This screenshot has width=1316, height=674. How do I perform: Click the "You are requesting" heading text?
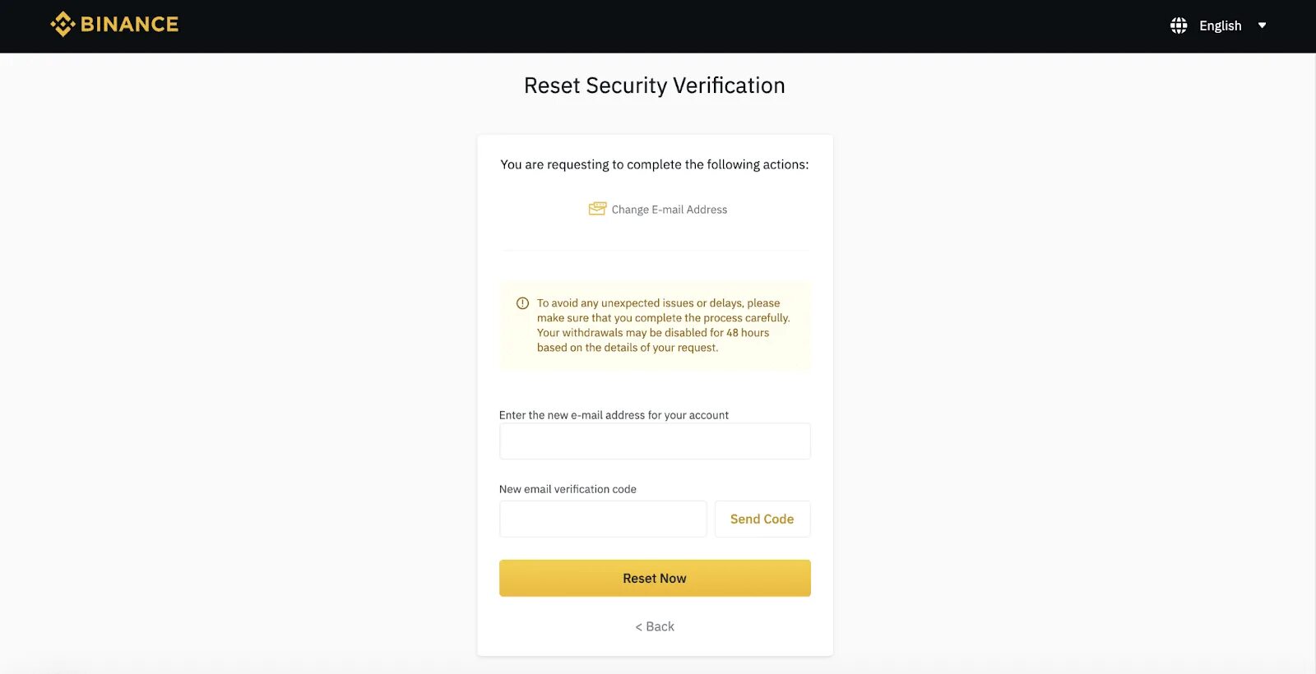[654, 164]
